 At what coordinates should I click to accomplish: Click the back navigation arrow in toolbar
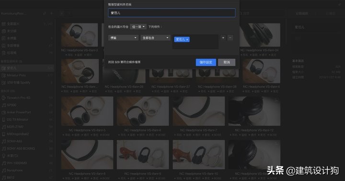(62, 13)
